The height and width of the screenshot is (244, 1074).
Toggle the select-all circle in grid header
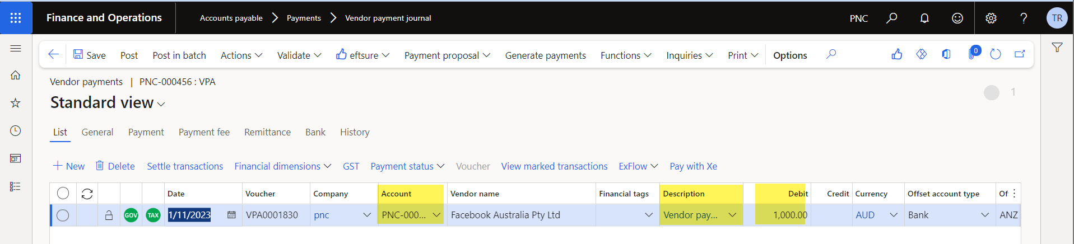(x=63, y=193)
